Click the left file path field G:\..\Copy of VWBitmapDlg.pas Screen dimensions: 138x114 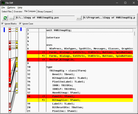point(45,18)
